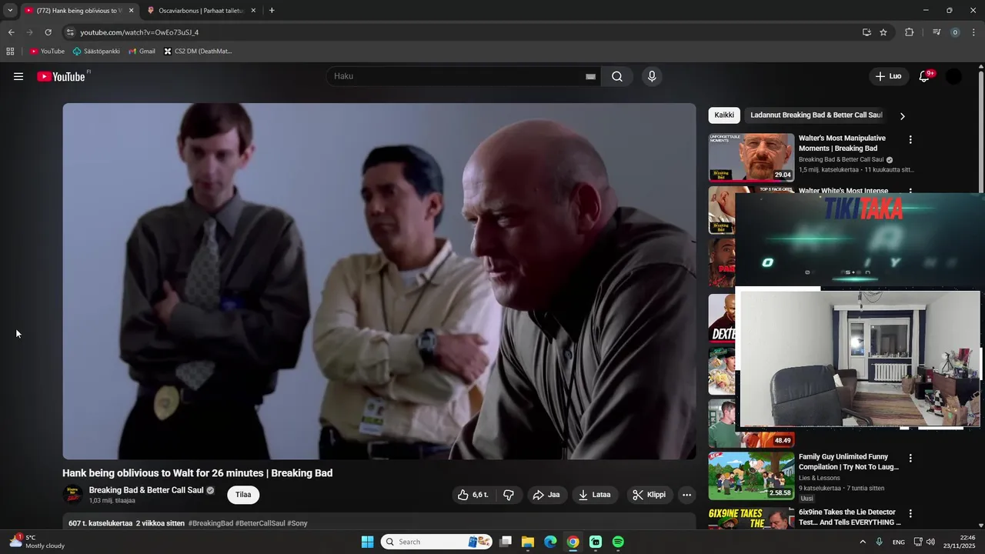Dislike the video with thumbs down
Viewport: 985px width, 554px height.
(x=509, y=495)
